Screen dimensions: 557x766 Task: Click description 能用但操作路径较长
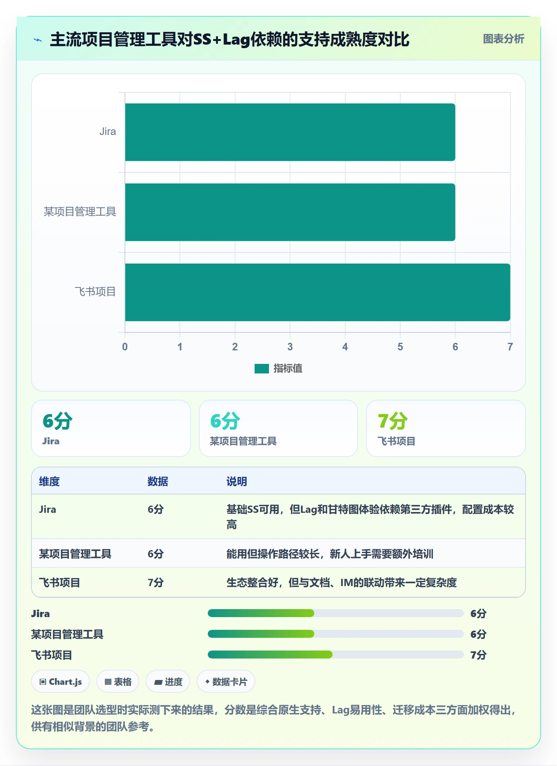pyautogui.click(x=330, y=554)
